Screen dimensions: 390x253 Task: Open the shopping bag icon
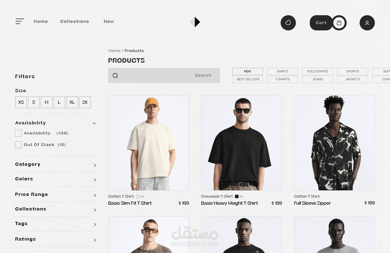[x=339, y=23]
